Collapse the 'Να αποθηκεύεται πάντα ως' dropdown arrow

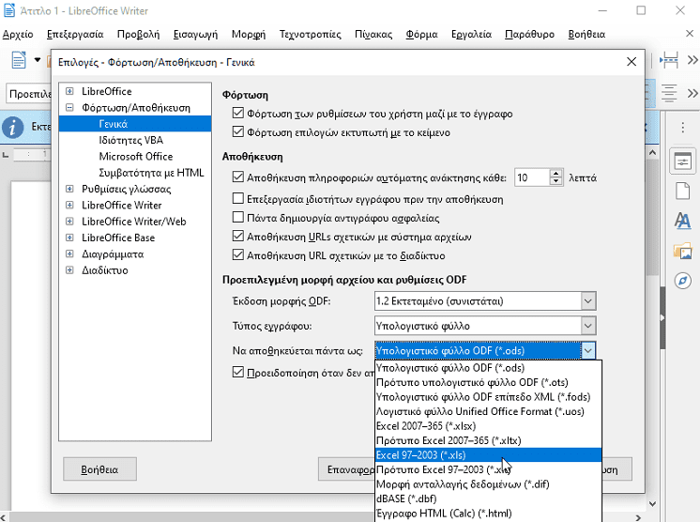point(588,350)
